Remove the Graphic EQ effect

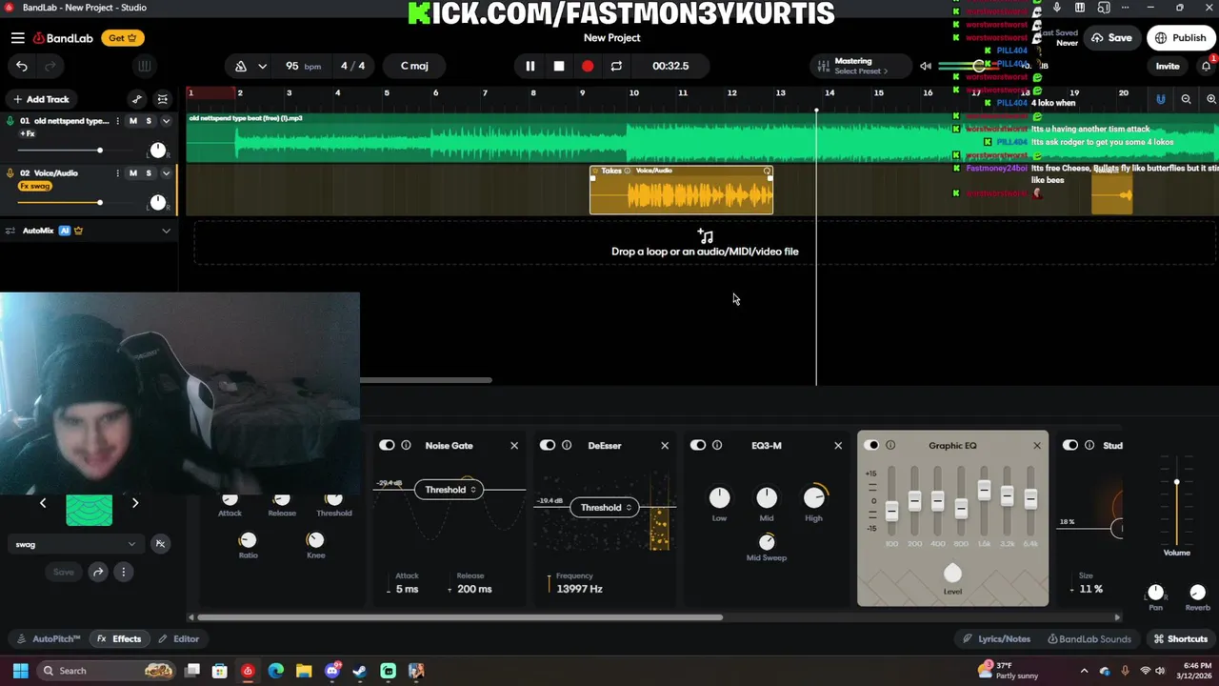(1037, 445)
